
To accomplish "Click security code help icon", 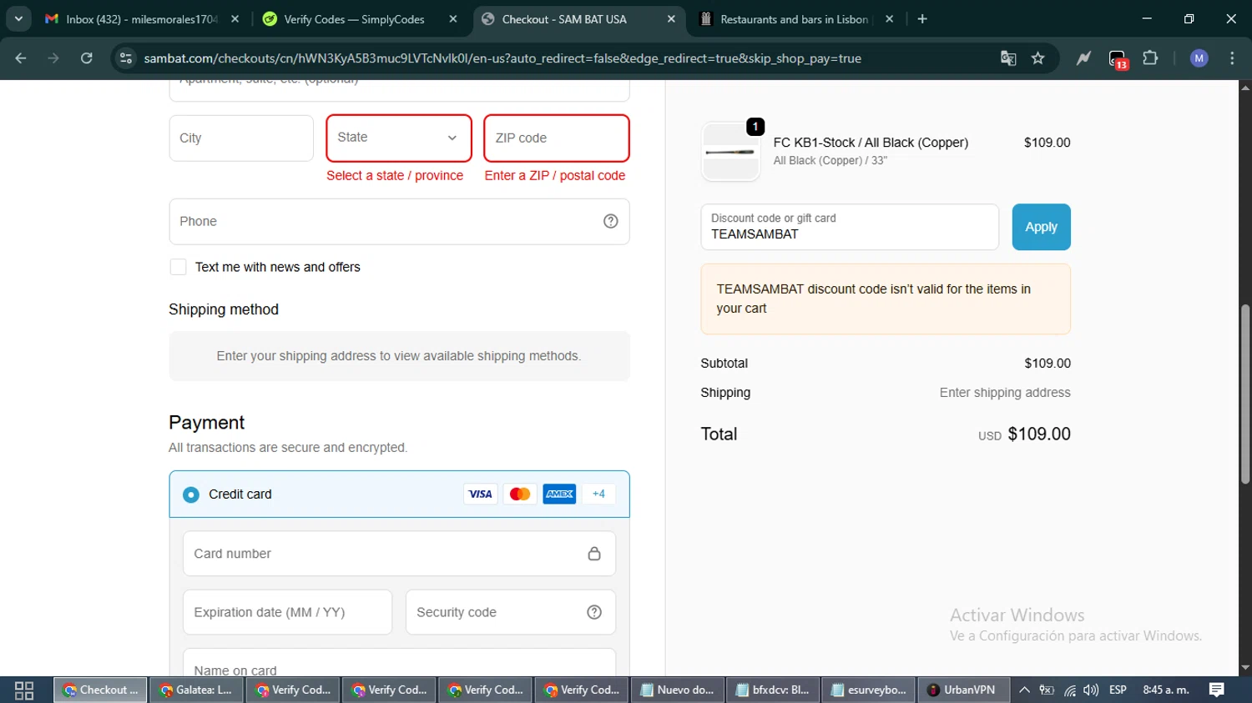I will 594,612.
